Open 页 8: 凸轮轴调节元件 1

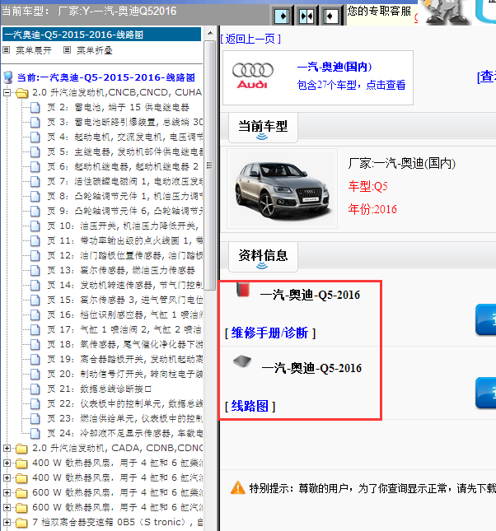(124, 196)
